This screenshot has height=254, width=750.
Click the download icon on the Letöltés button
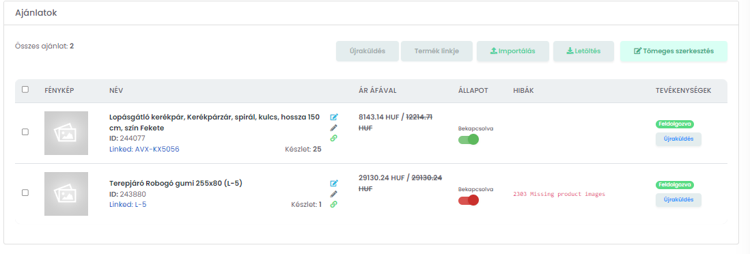click(570, 51)
